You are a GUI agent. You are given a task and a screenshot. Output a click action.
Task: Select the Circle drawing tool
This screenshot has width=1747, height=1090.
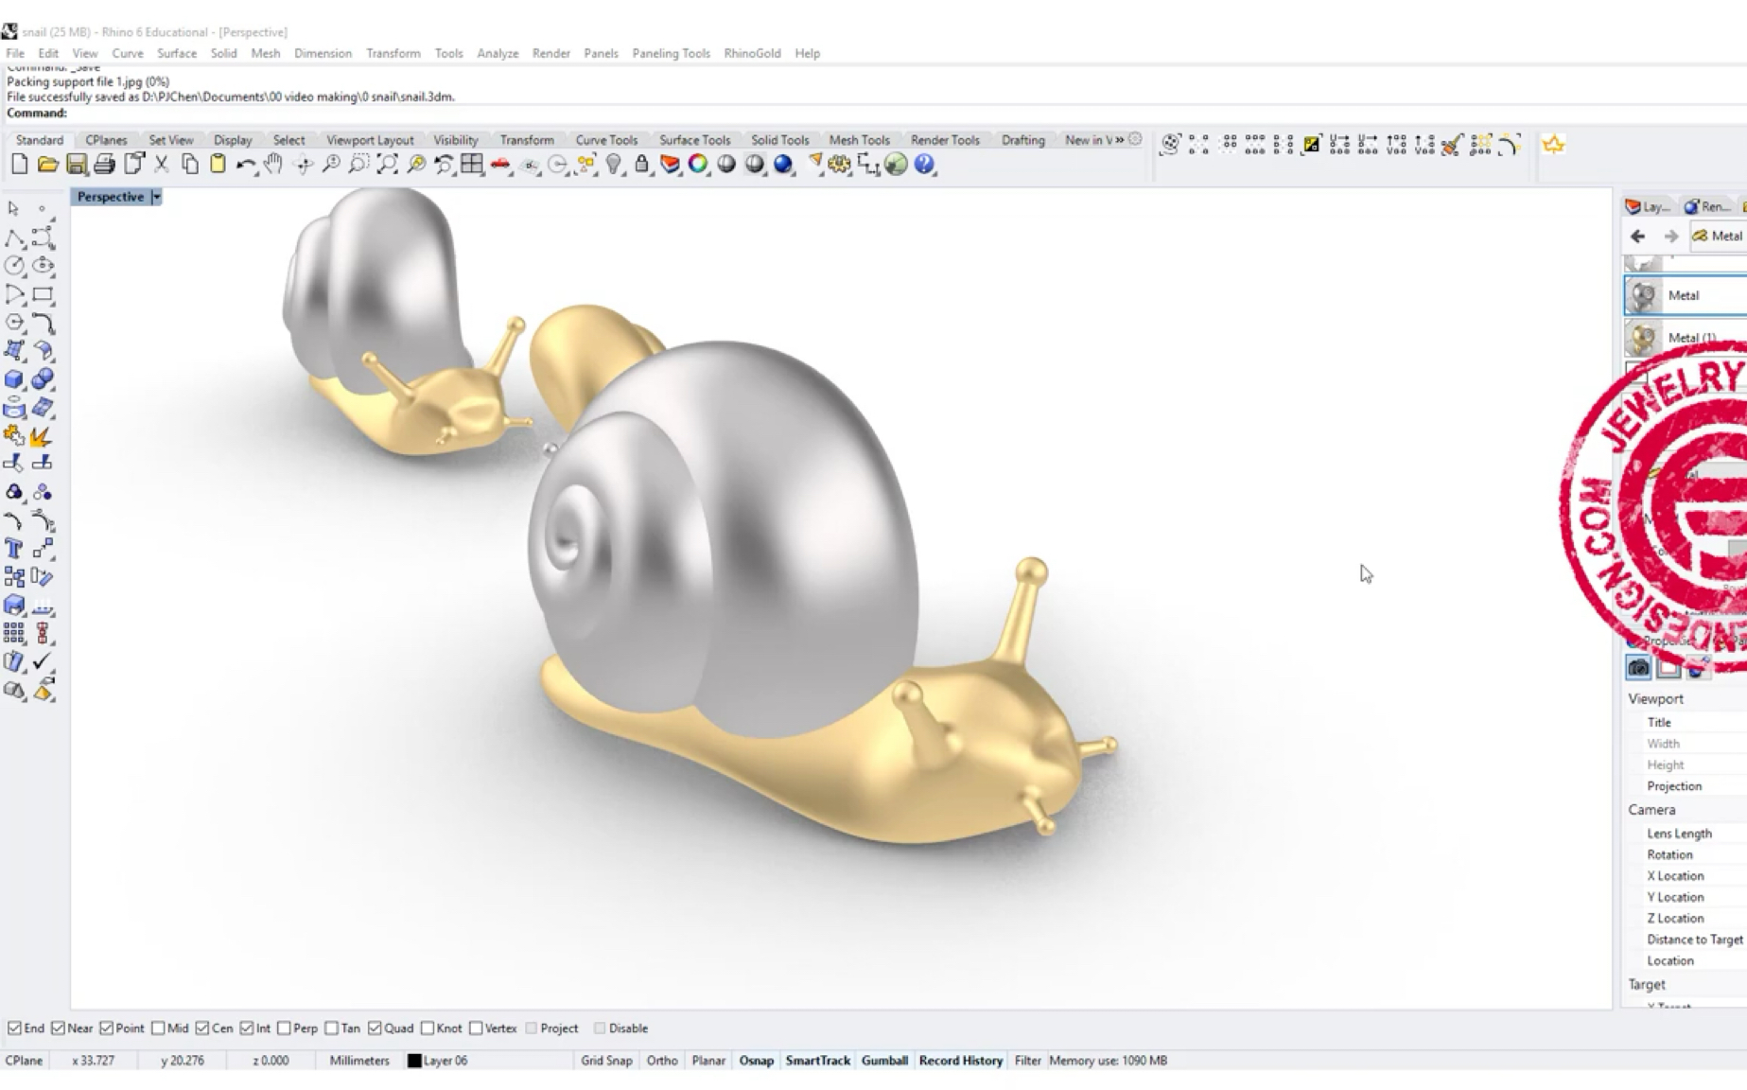[15, 267]
